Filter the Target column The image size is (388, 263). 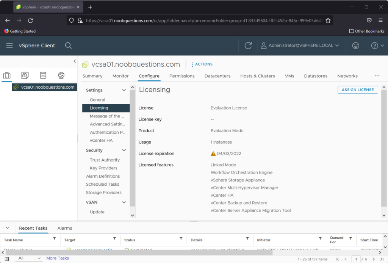click(x=114, y=238)
